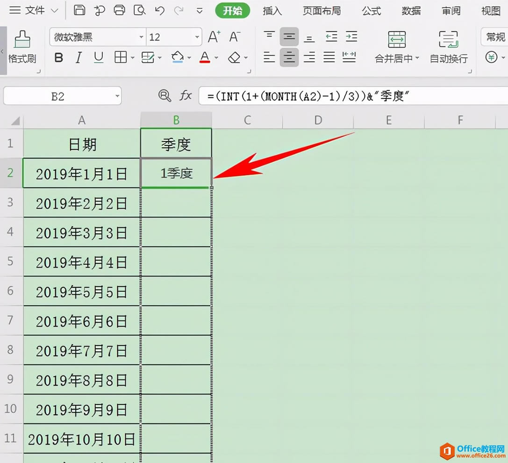Toggle middle vertical alignment

point(289,36)
